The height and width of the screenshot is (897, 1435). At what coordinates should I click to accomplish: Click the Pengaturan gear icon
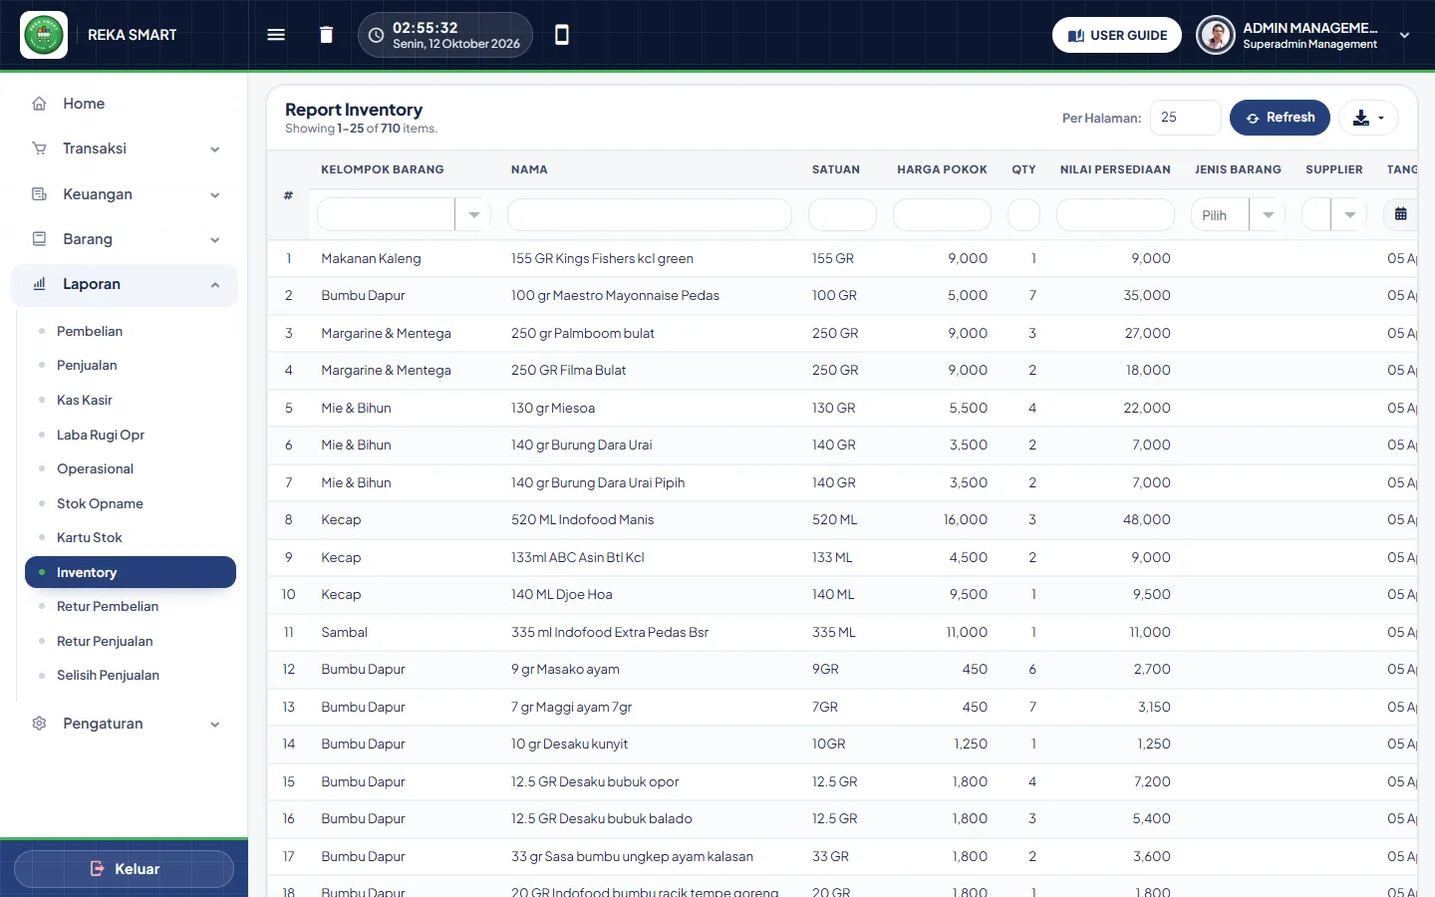[x=40, y=724]
